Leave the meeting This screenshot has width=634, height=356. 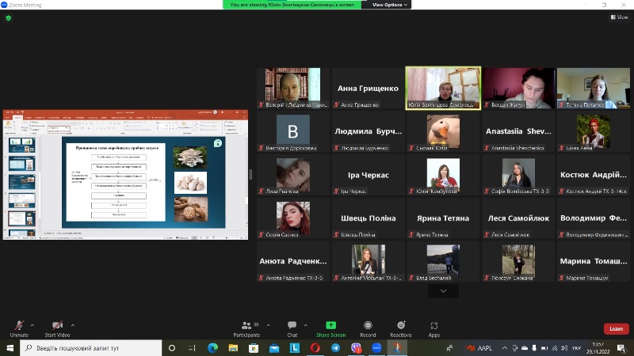point(616,328)
